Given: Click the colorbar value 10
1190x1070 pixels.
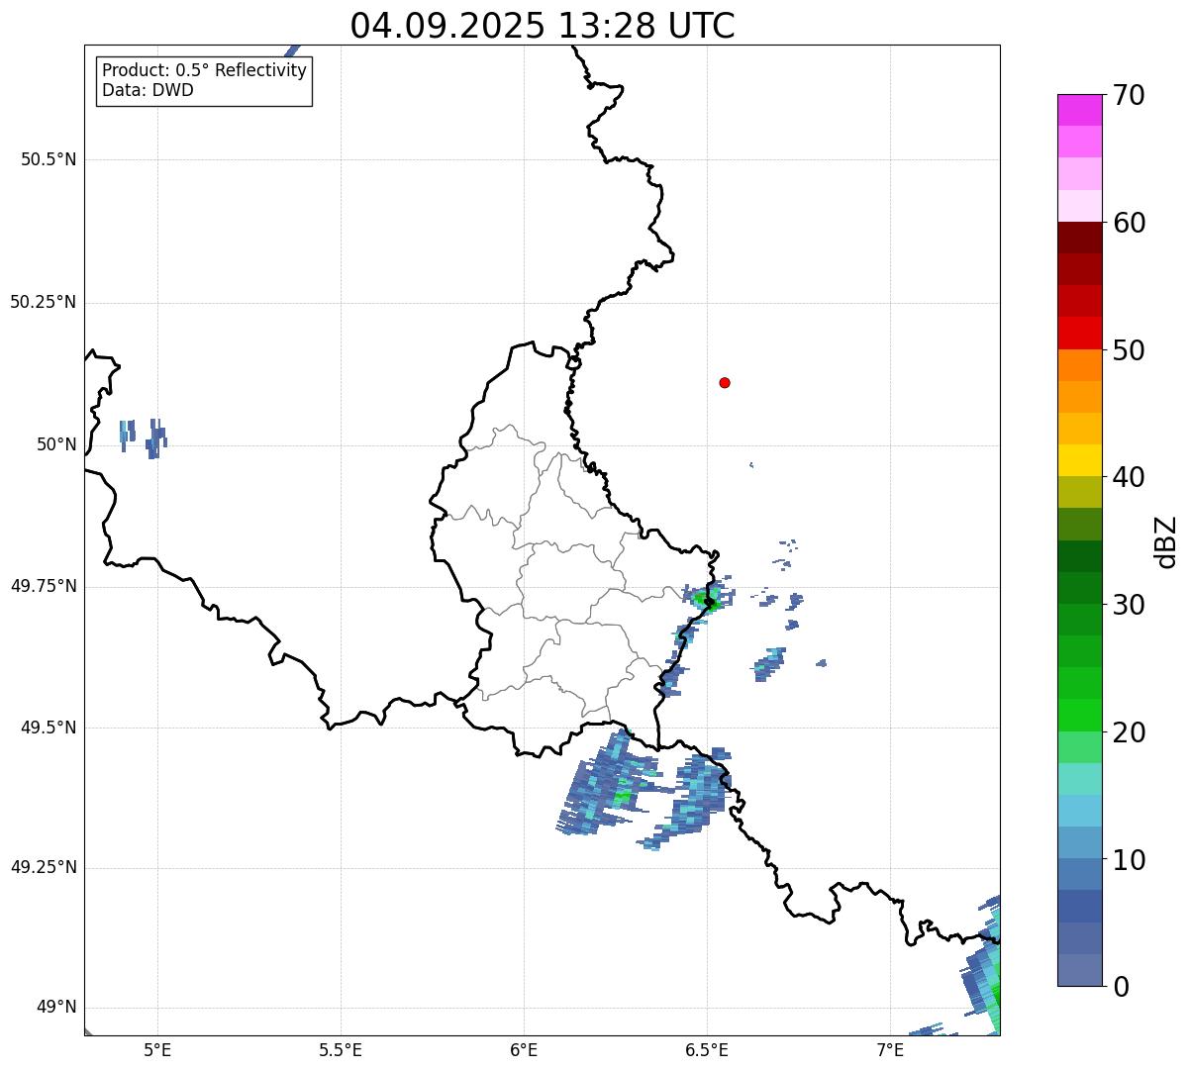Looking at the screenshot, I should coord(1130,860).
